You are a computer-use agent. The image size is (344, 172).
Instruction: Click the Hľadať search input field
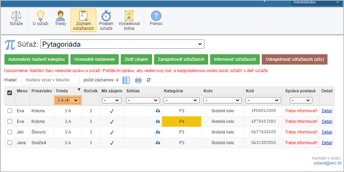51,80
